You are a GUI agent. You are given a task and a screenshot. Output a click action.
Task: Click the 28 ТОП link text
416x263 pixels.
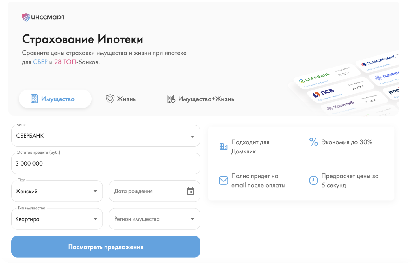pos(65,62)
